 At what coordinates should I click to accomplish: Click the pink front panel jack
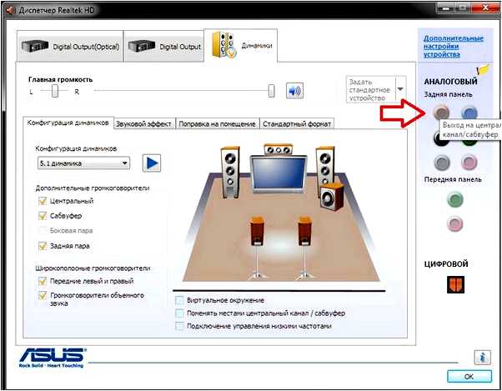[x=455, y=223]
